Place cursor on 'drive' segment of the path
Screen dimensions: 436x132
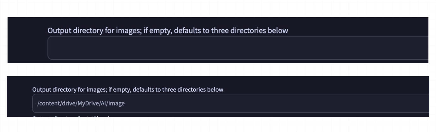[68, 103]
